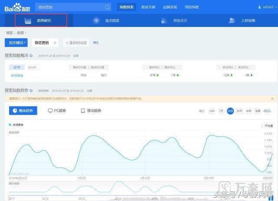
Task: Open the 数说专题 top menu
Action: 148,7
